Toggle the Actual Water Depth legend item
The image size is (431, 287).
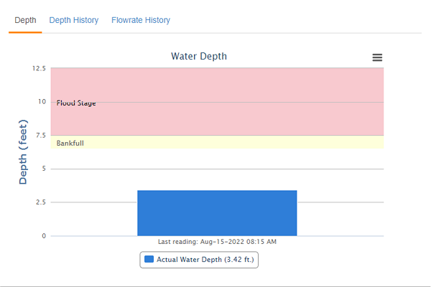pos(204,260)
